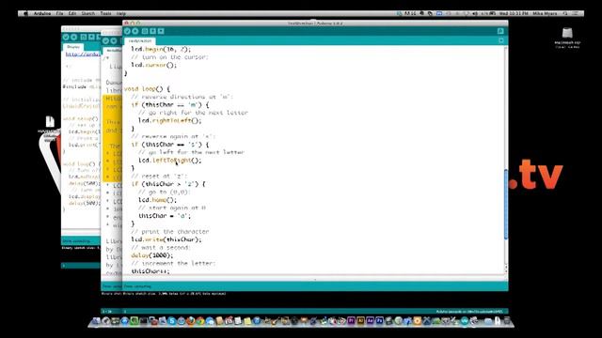This screenshot has height=338, width=602.
Task: Open Google Chrome from the Dock
Action: [x=200, y=321]
